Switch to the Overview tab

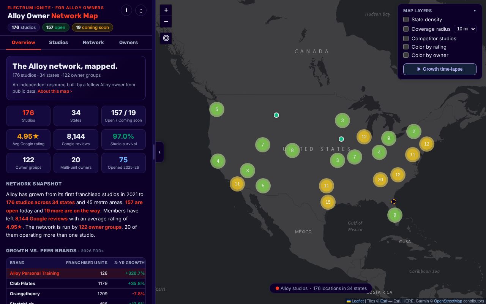coord(24,43)
